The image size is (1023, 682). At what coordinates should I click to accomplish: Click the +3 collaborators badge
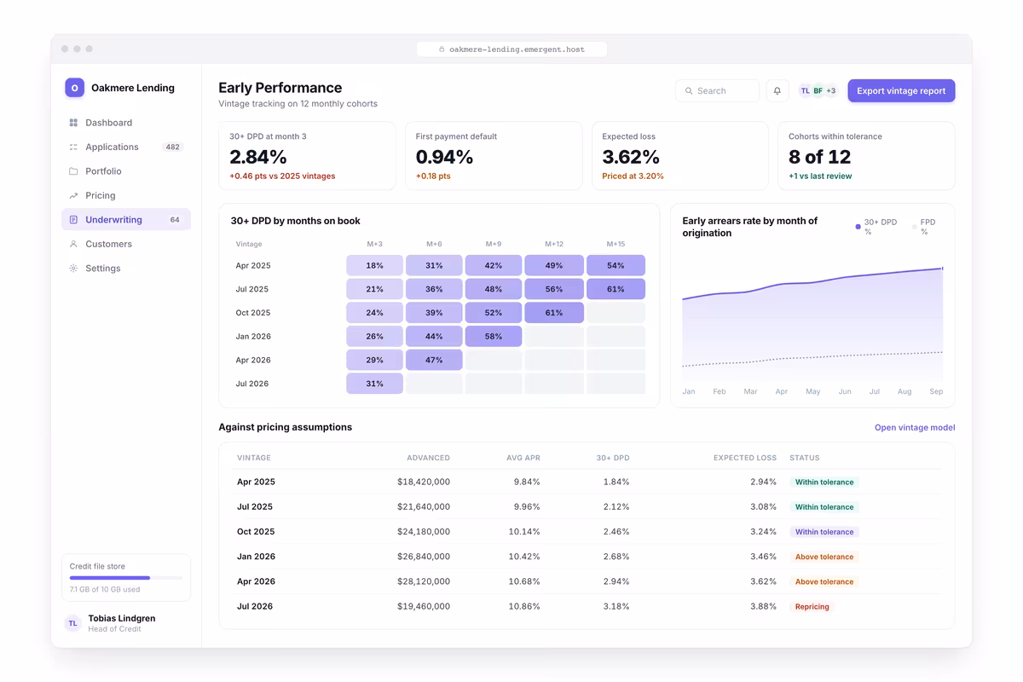pyautogui.click(x=831, y=90)
